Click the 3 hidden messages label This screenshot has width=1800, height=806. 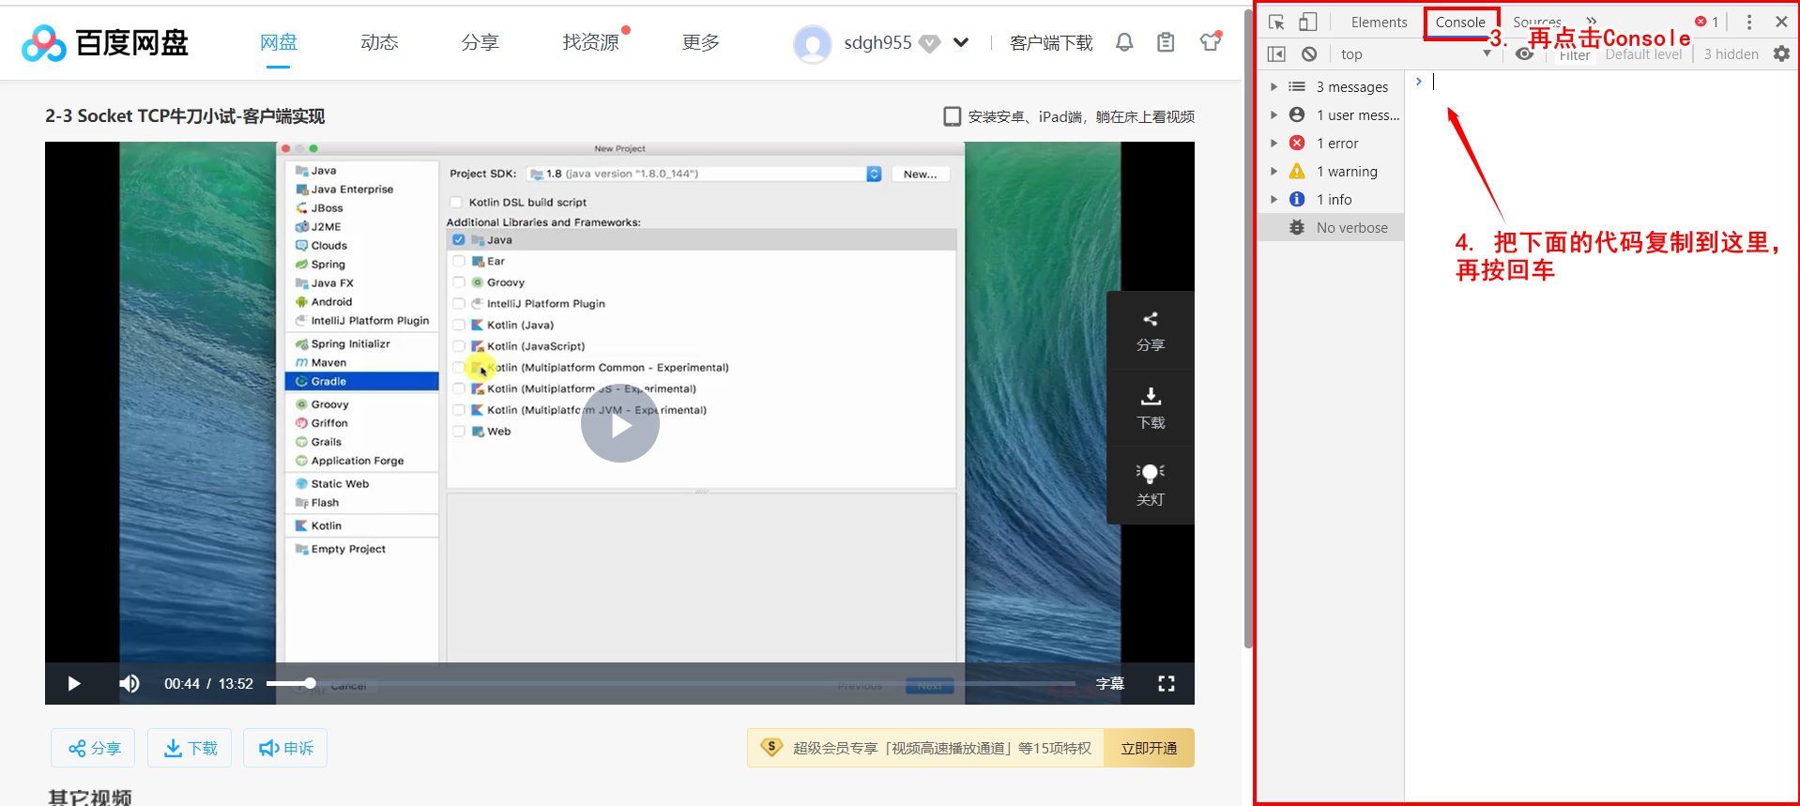(x=1731, y=53)
